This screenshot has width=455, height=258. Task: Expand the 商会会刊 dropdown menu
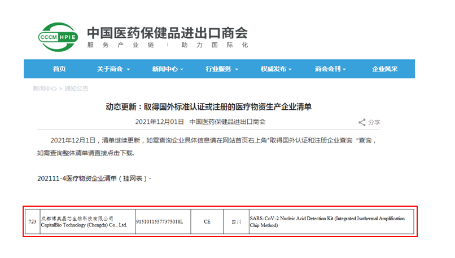(x=330, y=69)
